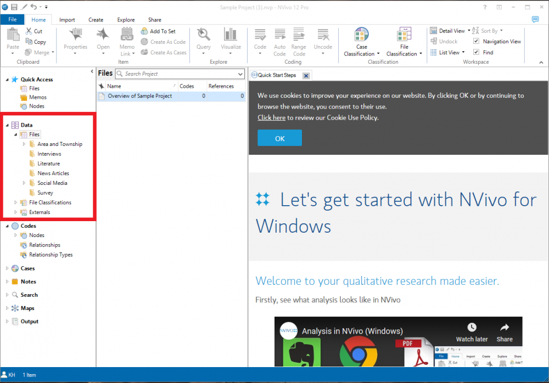Click the Undo arrow in title bar
This screenshot has width=549, height=383.
coord(33,7)
